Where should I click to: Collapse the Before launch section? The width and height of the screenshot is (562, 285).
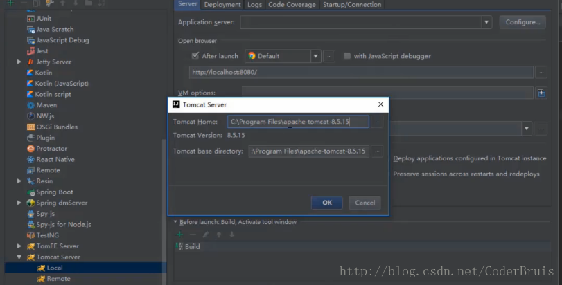pos(175,222)
